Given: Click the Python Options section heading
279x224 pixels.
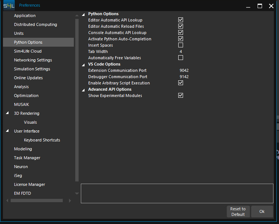Looking at the screenshot, I should pos(103,14).
